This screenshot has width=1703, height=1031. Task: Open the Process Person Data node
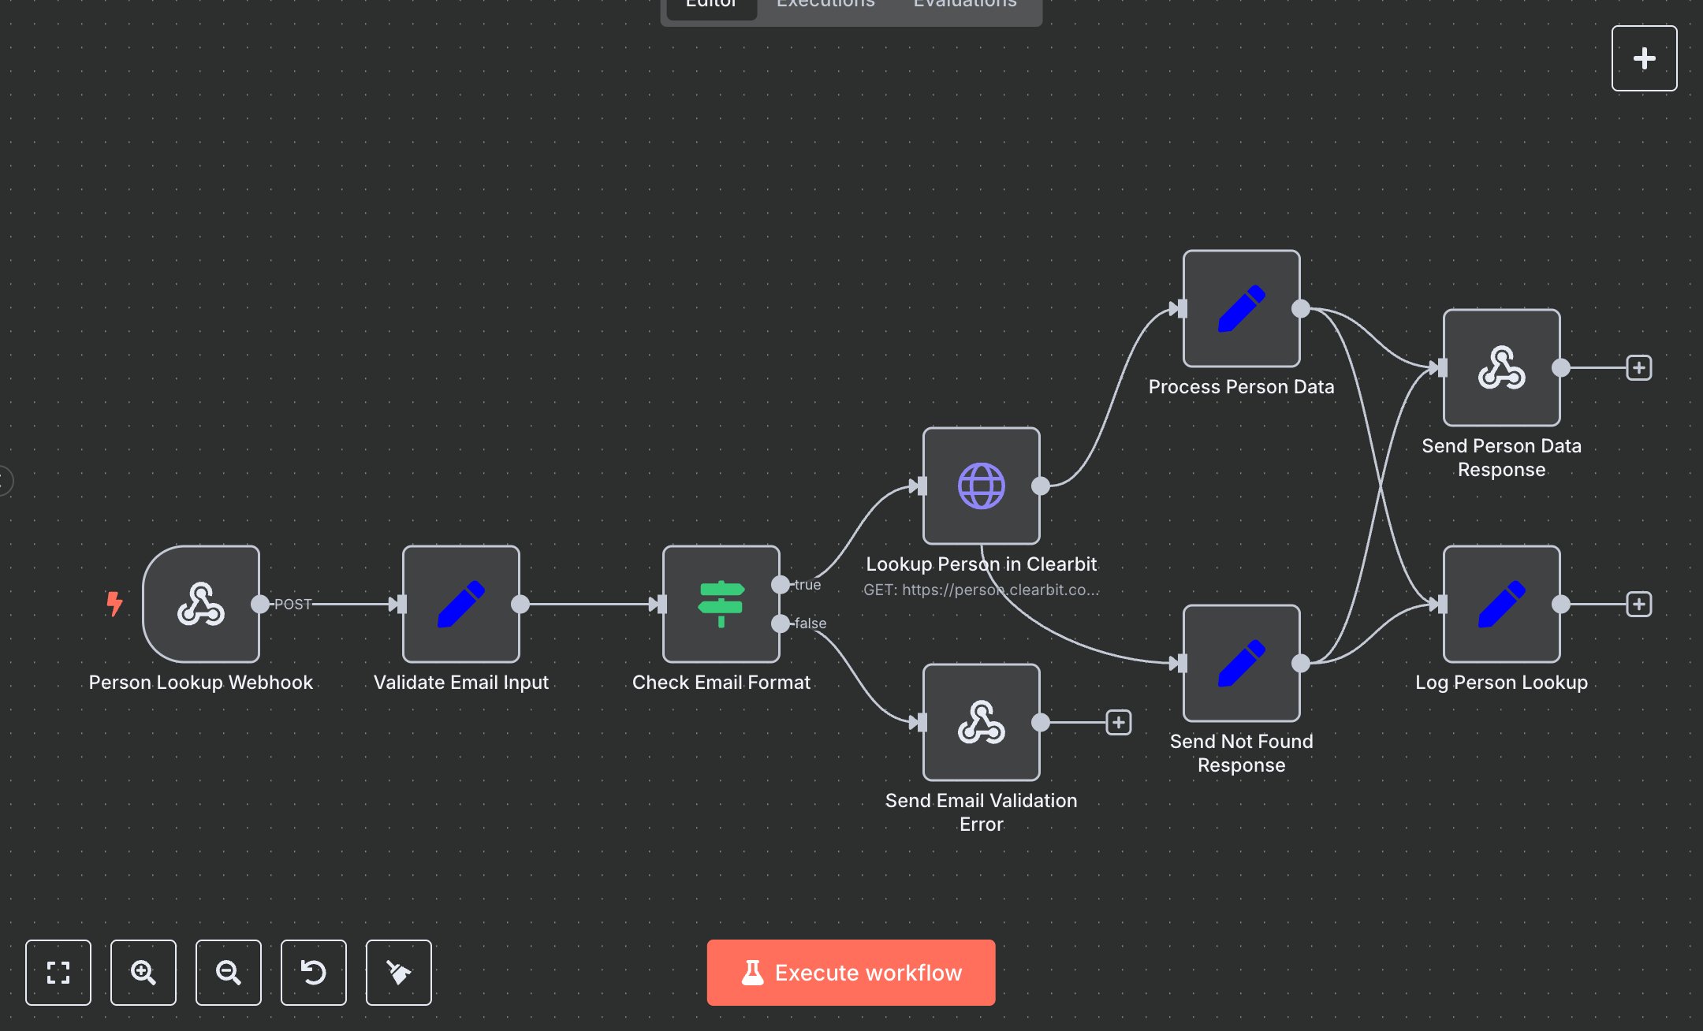point(1240,307)
